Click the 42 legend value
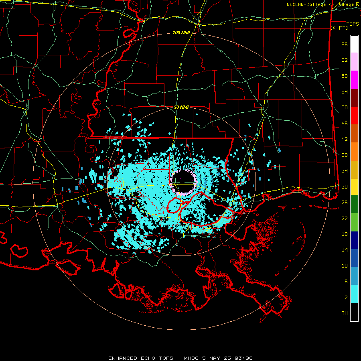Screen dimensions: 361x361 (x=345, y=139)
